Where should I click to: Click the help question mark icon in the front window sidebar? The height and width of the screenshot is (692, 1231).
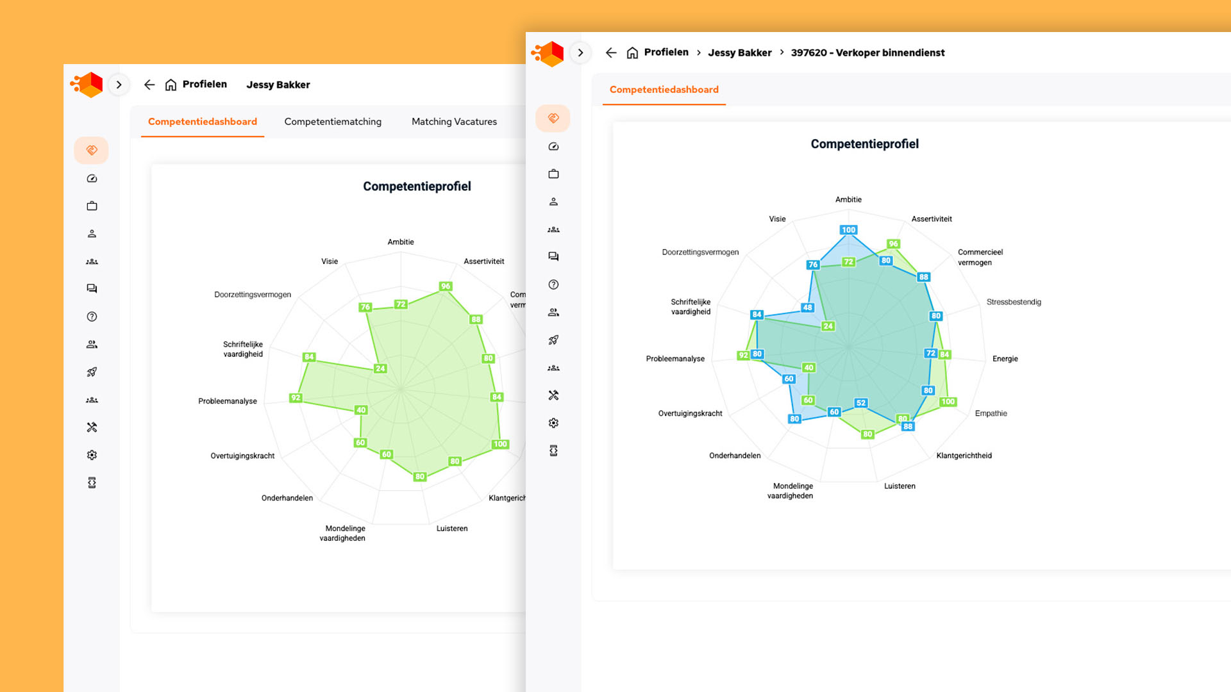553,284
